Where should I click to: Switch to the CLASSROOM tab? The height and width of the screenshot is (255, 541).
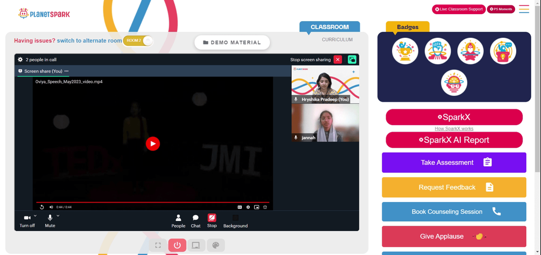click(329, 27)
